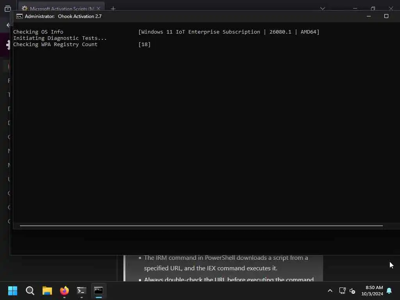This screenshot has width=400, height=300.
Task: Click the horizontal scrollbar in console
Action: (x=201, y=226)
